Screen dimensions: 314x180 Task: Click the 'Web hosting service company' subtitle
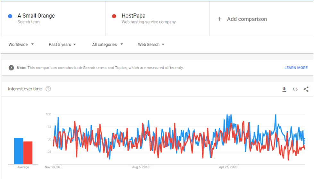pyautogui.click(x=149, y=22)
